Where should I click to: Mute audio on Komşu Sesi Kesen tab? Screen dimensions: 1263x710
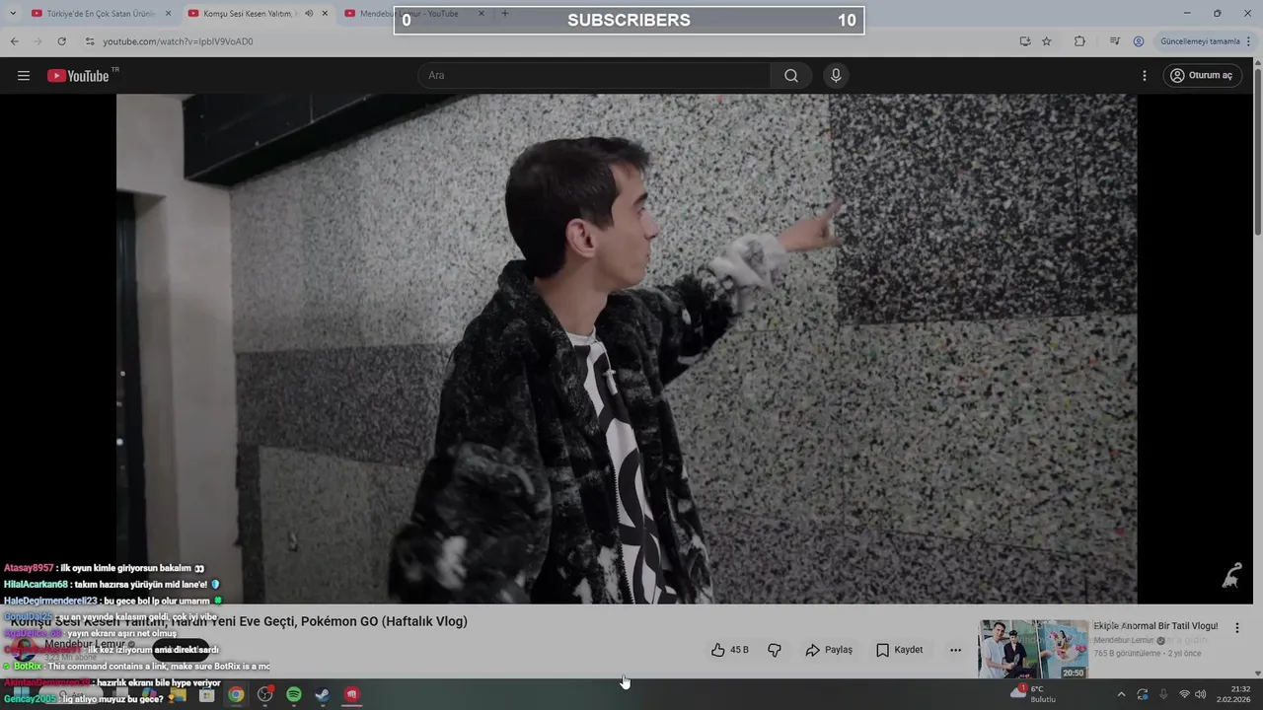(x=309, y=14)
